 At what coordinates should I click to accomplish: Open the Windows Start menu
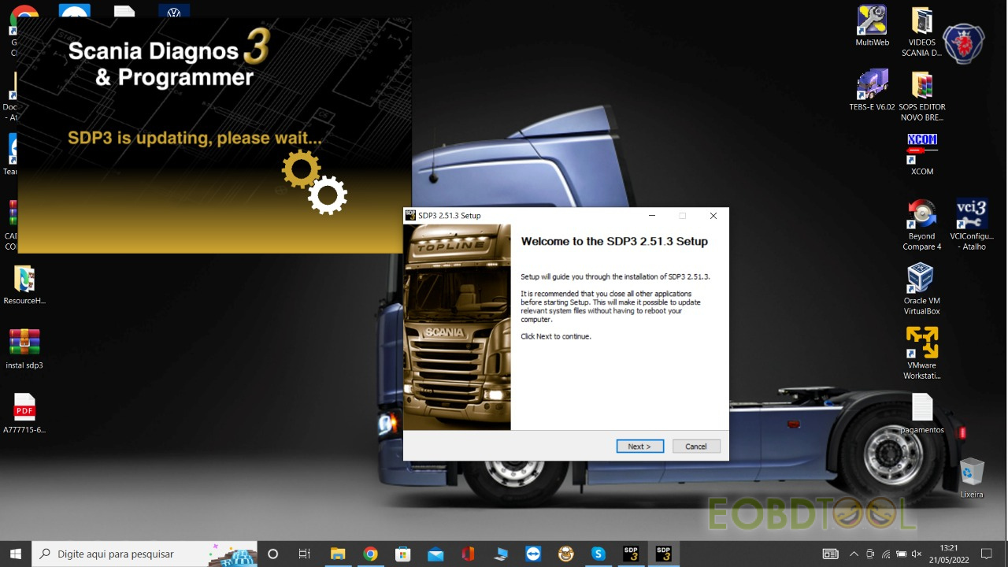pyautogui.click(x=15, y=554)
